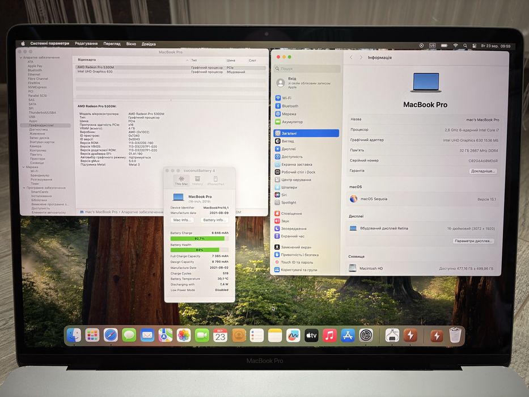529x397 pixels.
Task: Select Загальні in settings sidebar
Action: 306,133
